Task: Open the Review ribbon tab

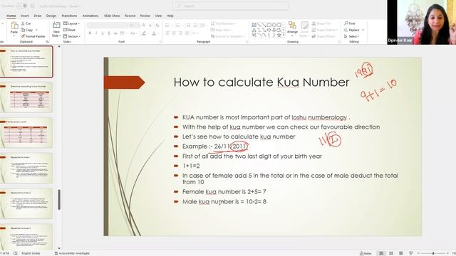Action: (x=145, y=16)
